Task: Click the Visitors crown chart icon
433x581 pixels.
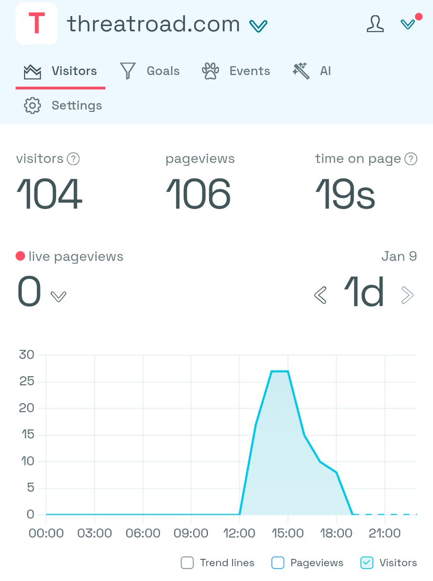Action: [32, 72]
